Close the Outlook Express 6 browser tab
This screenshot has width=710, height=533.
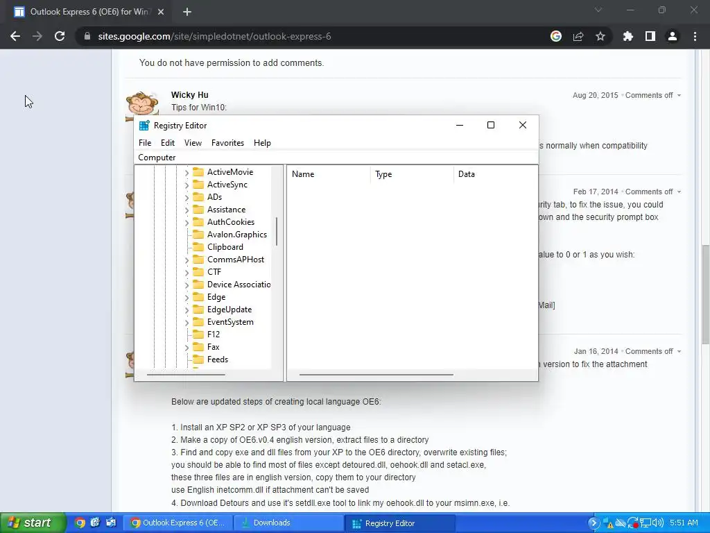pyautogui.click(x=161, y=12)
